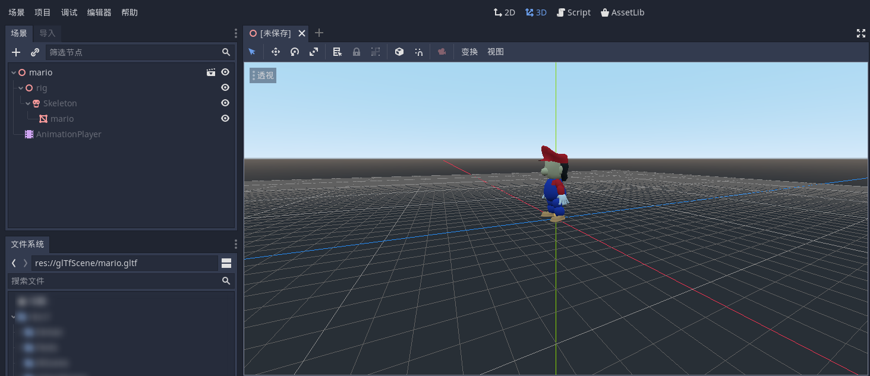Click the camera preview override icon

(442, 52)
